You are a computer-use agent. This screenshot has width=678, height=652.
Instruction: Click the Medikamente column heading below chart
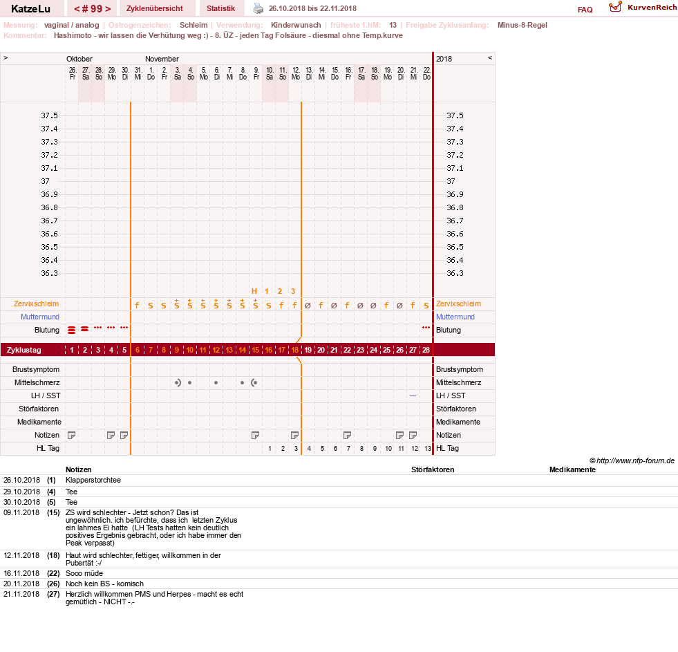coord(572,469)
